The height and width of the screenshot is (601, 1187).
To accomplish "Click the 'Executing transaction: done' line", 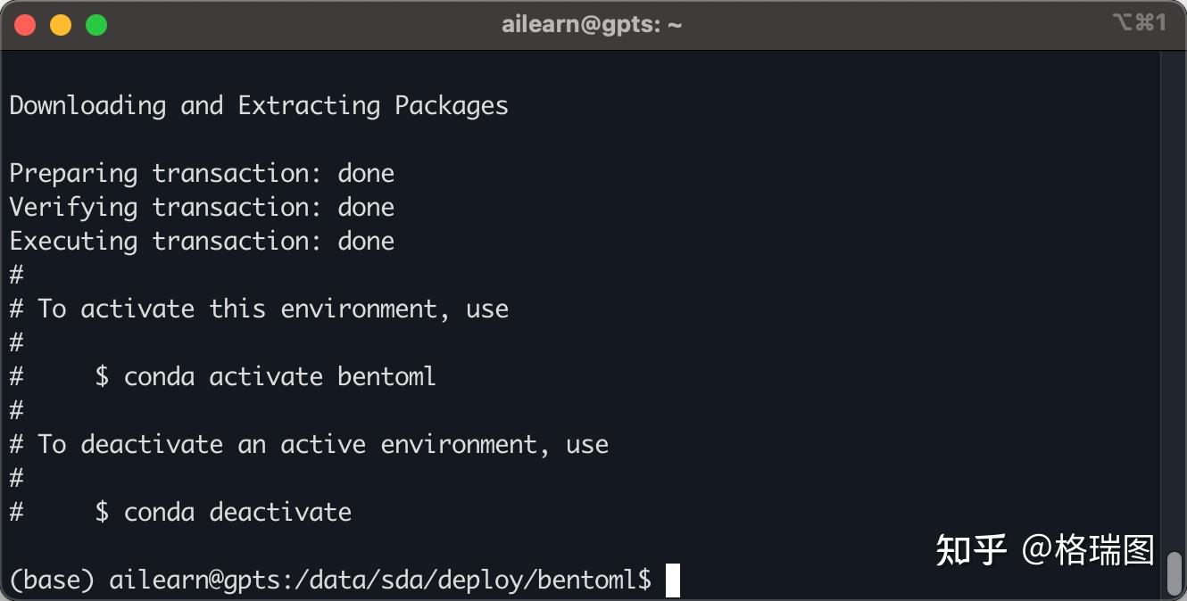I will 202,241.
